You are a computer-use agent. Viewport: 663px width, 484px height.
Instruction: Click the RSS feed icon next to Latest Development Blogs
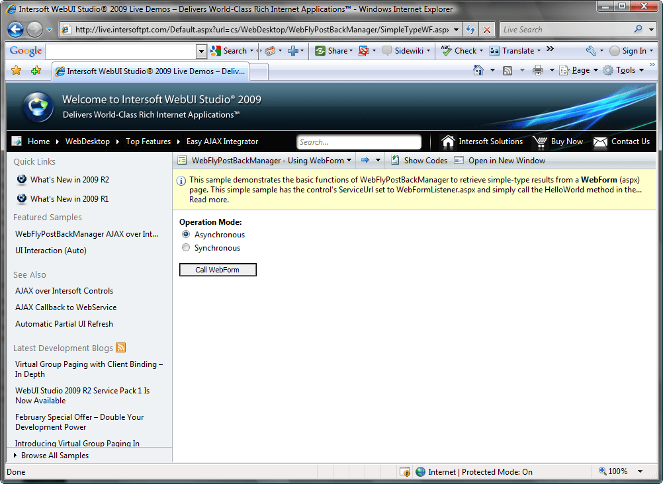point(120,347)
